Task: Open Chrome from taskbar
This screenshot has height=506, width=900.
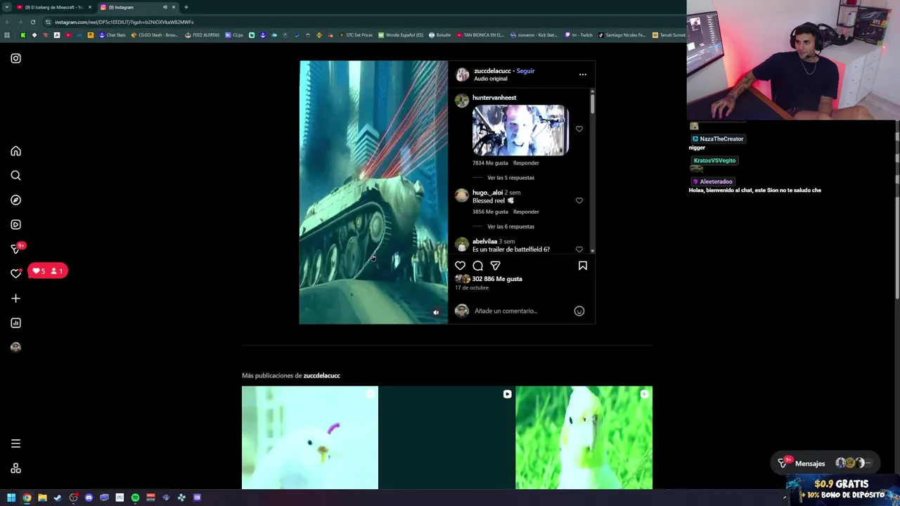Action: click(x=27, y=498)
